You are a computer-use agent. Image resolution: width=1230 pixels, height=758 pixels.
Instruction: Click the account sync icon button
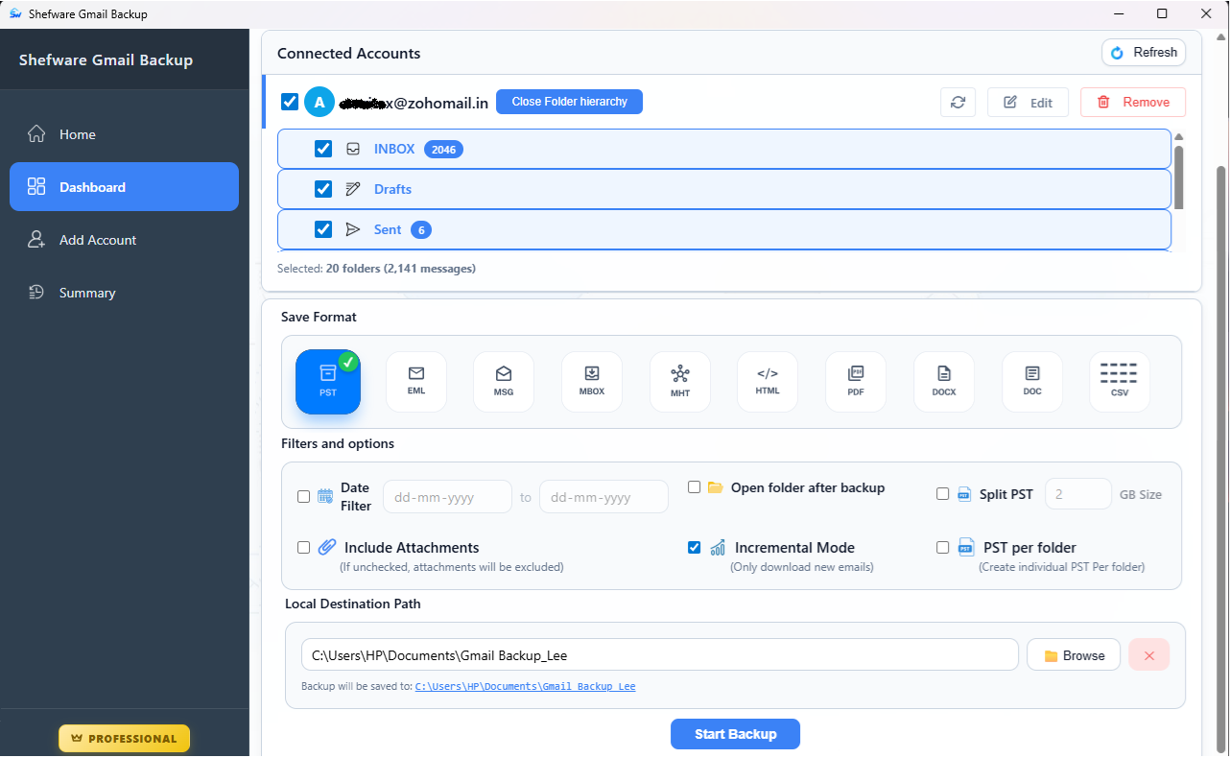958,103
